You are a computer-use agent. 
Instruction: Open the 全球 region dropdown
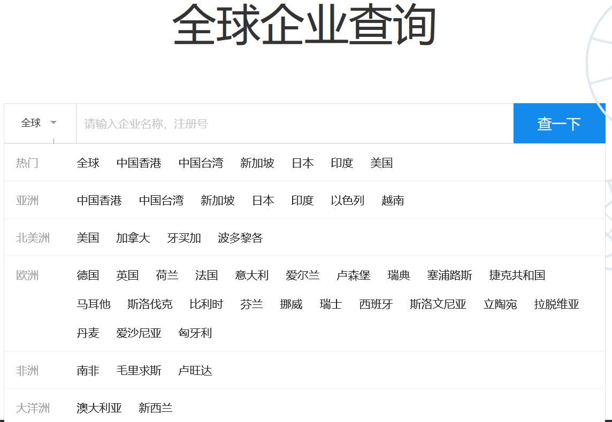[39, 123]
